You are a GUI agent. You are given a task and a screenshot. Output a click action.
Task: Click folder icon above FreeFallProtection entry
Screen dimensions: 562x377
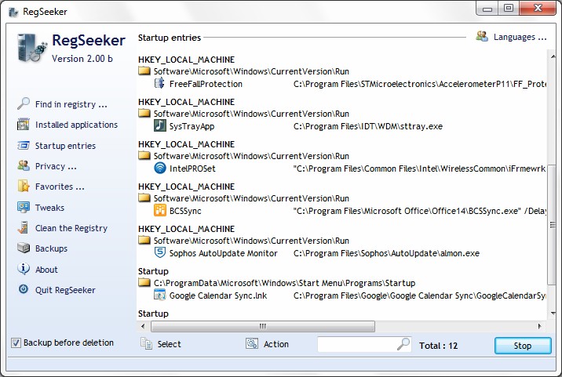[x=144, y=71]
